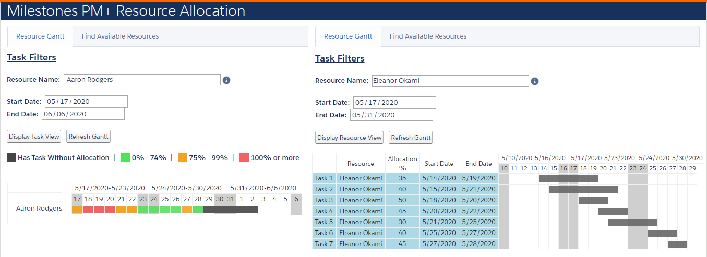Click day 10 column header in right Gantt

click(x=504, y=168)
